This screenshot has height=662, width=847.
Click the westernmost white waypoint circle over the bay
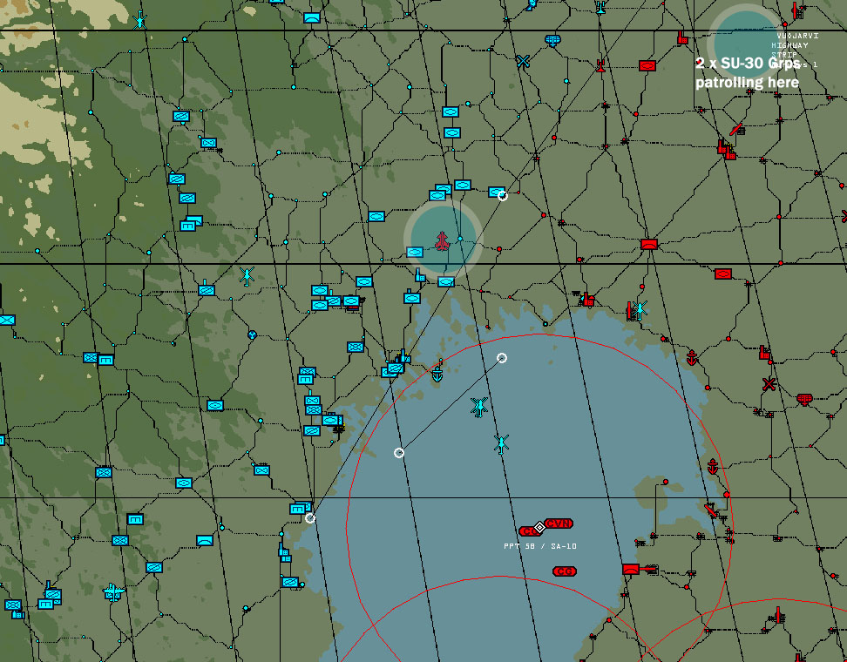398,453
